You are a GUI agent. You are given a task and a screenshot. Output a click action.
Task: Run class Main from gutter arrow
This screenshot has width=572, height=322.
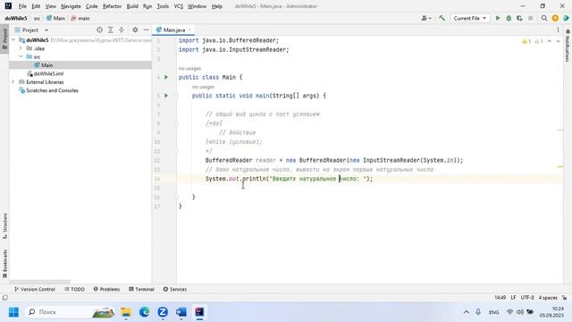point(166,77)
